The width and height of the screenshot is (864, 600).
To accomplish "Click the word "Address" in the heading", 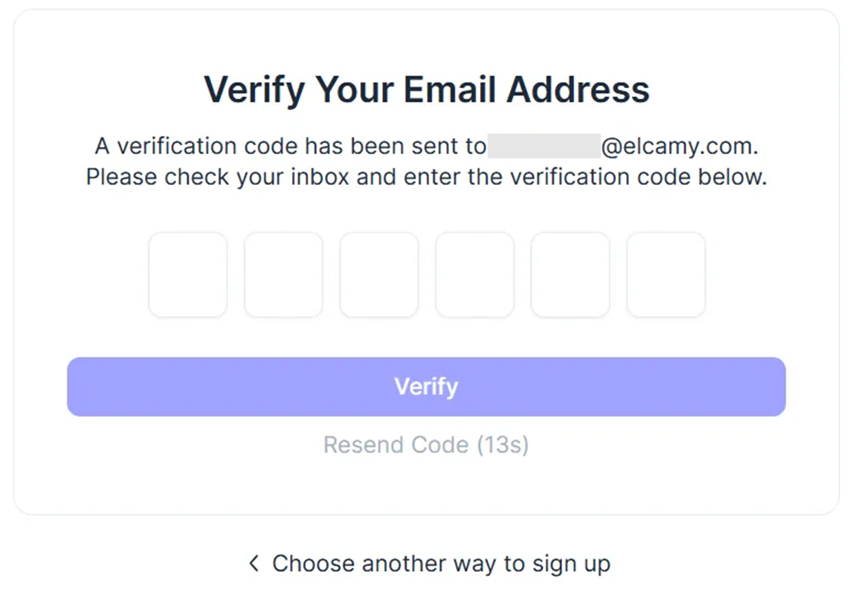I will click(x=578, y=89).
